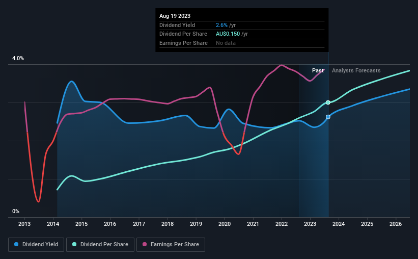Screen dimensions: 418x259
Task: Toggle the Dividend Per Share legend button
Action: (100, 245)
